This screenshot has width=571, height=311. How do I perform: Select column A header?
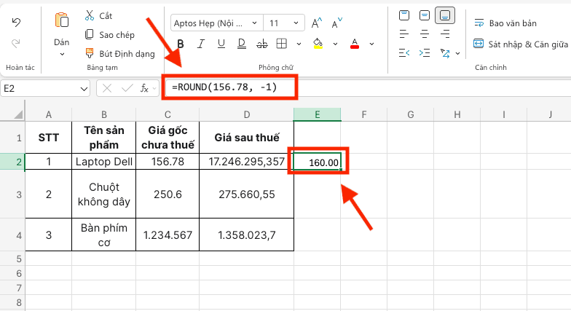pyautogui.click(x=48, y=115)
